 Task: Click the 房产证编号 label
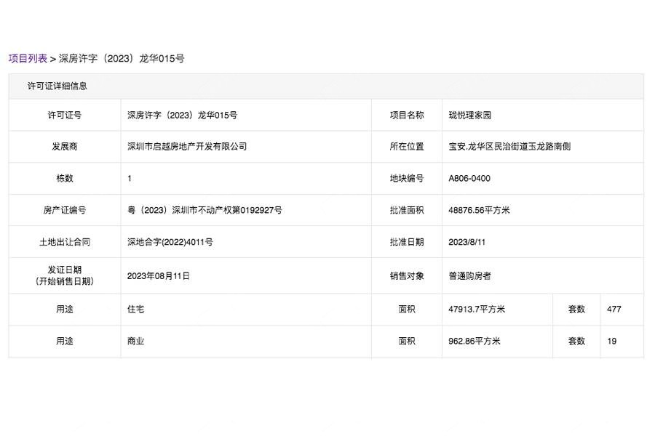(x=65, y=210)
